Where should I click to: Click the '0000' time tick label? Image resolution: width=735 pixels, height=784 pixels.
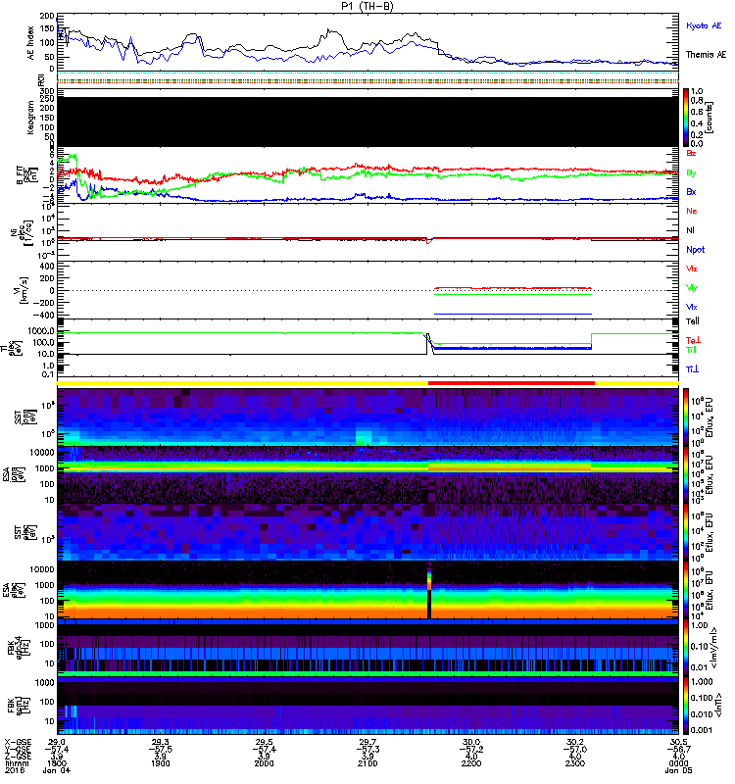coord(678,763)
